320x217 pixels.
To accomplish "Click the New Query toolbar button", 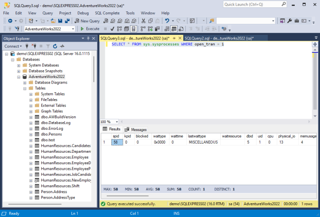I will coord(87,21).
